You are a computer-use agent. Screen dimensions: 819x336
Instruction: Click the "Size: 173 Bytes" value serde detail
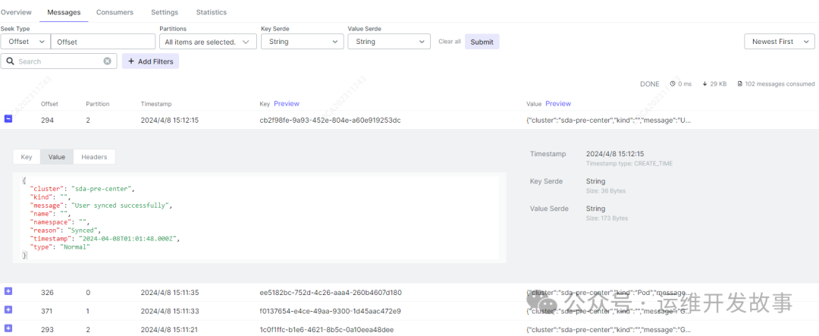point(607,218)
